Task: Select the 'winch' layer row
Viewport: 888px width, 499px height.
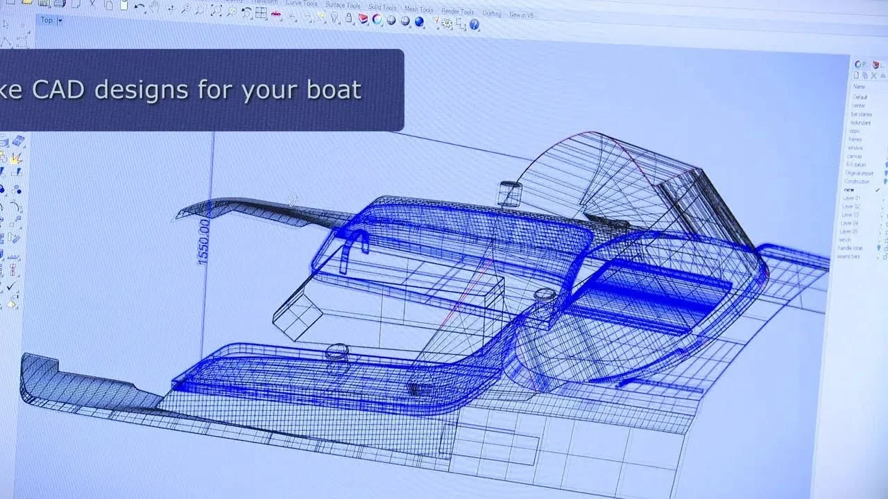Action: (844, 240)
